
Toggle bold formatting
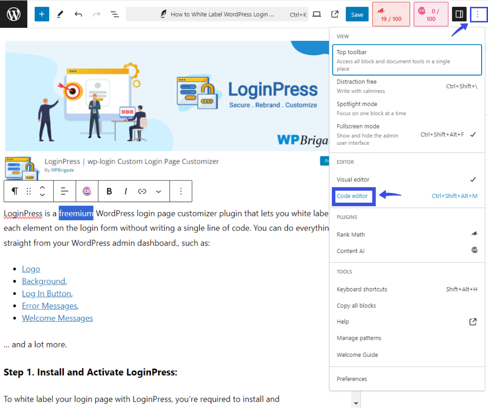point(109,191)
